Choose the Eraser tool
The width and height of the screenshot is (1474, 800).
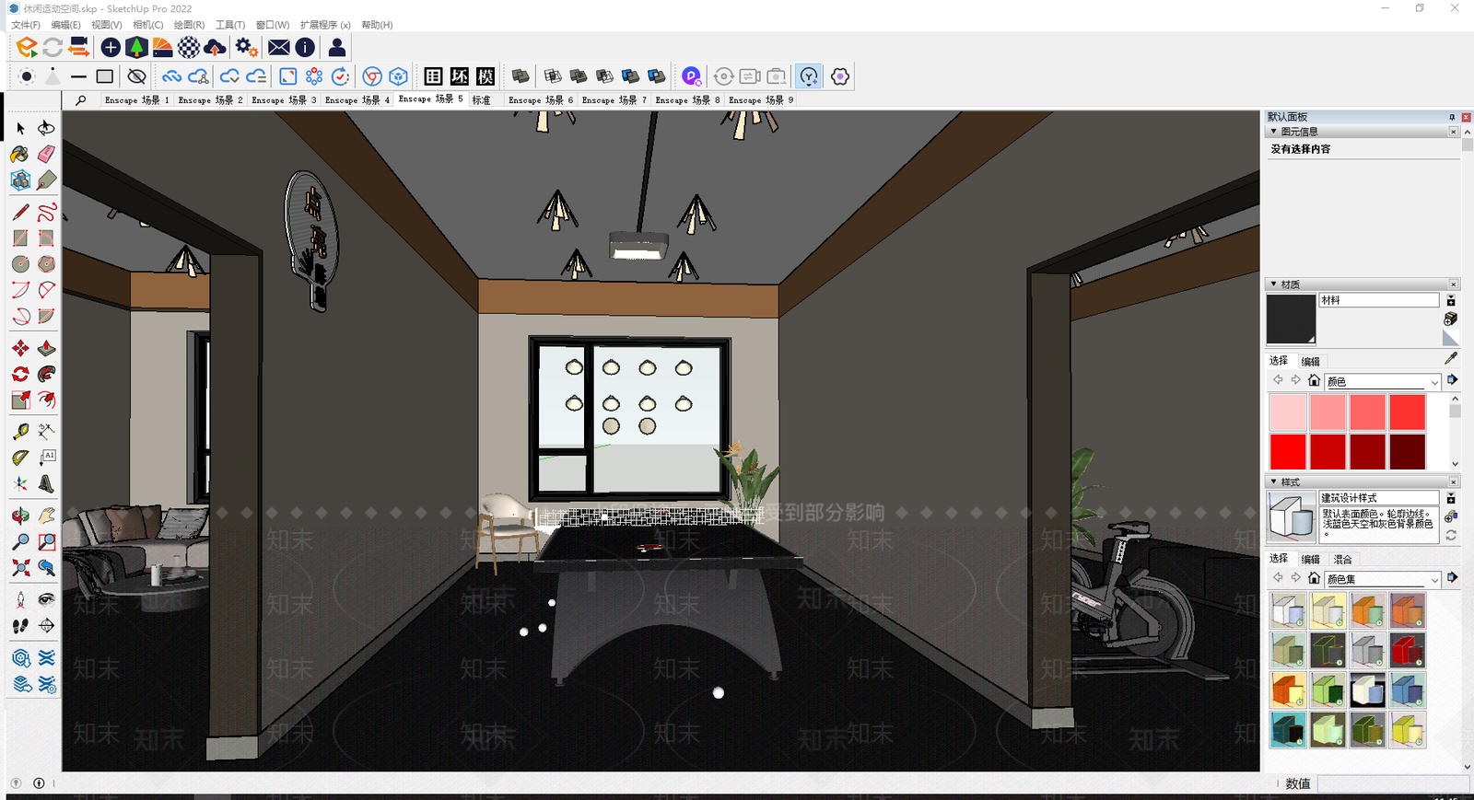46,154
